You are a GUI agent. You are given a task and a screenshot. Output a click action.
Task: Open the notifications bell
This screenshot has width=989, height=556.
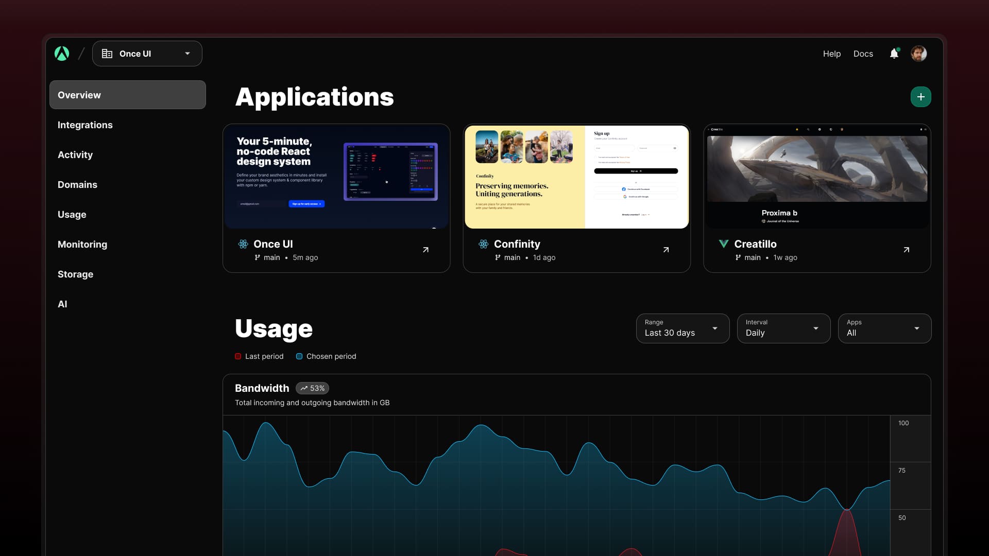coord(894,54)
